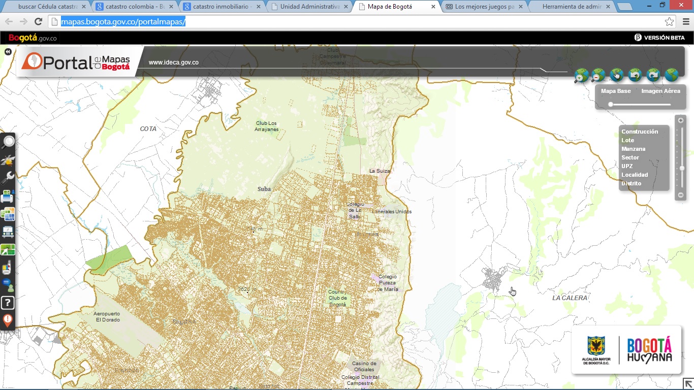Go to next map extent globe
This screenshot has width=694, height=390.
[653, 75]
